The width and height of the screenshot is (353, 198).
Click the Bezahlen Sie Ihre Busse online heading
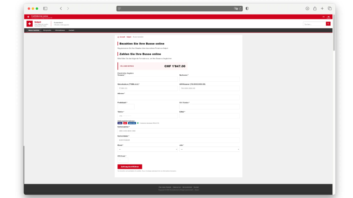pyautogui.click(x=142, y=44)
